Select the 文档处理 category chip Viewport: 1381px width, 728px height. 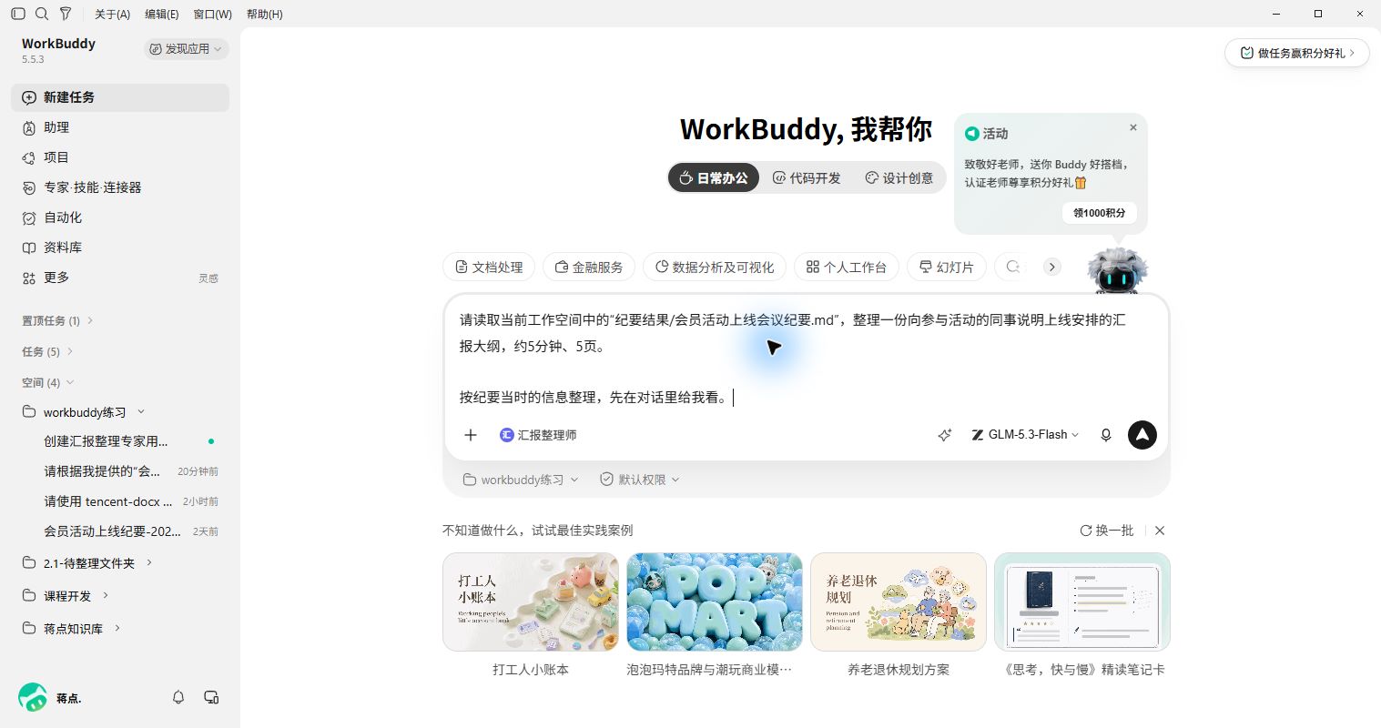pyautogui.click(x=489, y=268)
